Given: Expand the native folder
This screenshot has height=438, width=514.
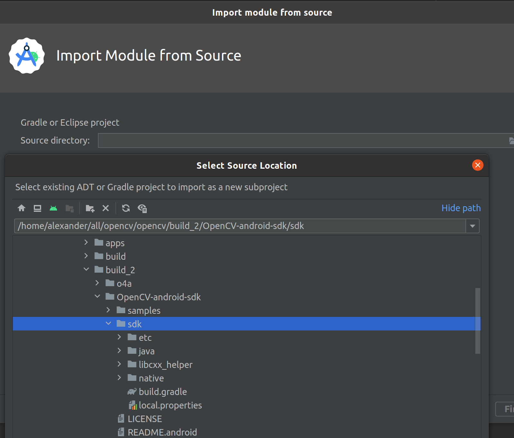Looking at the screenshot, I should (x=120, y=378).
